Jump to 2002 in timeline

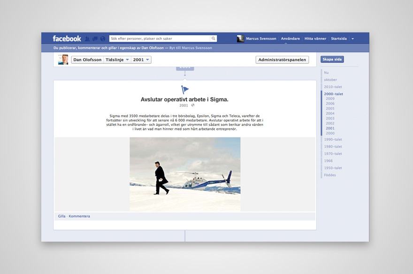[330, 123]
